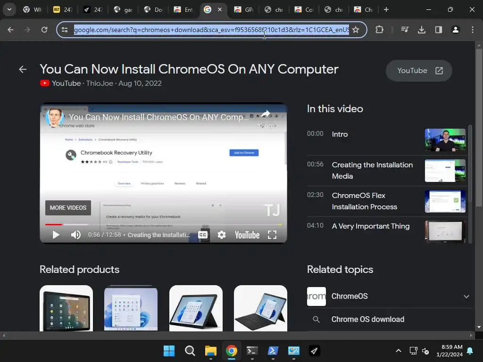Click the browser back arrow
Screen dimensions: 483x362
10,30
